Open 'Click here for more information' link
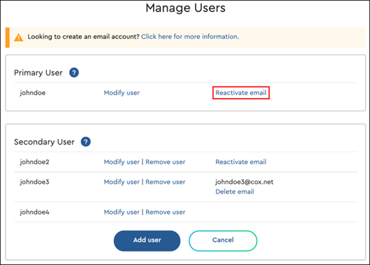This screenshot has width=370, height=265. (x=190, y=36)
